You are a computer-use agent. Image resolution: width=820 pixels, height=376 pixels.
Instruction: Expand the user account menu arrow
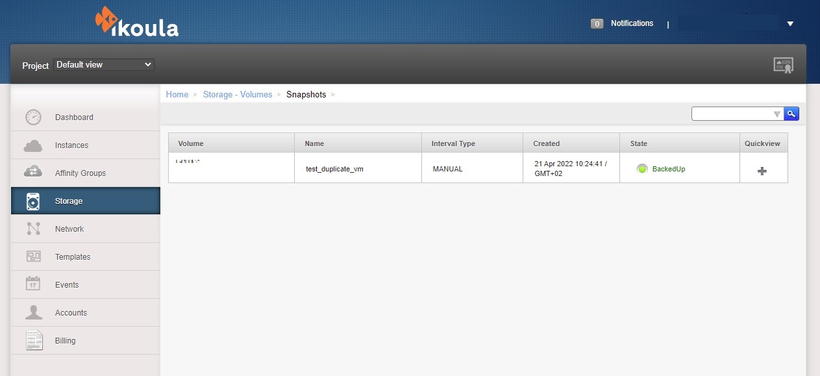pos(790,24)
